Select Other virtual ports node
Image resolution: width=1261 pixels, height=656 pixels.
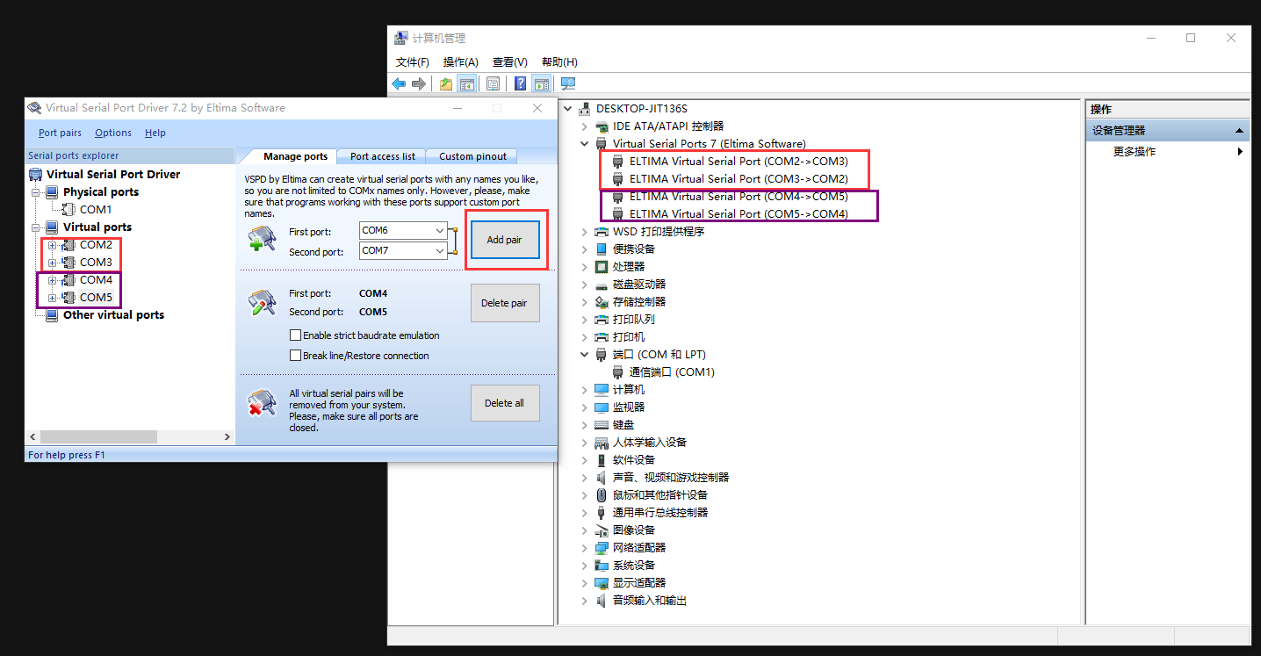(x=113, y=315)
